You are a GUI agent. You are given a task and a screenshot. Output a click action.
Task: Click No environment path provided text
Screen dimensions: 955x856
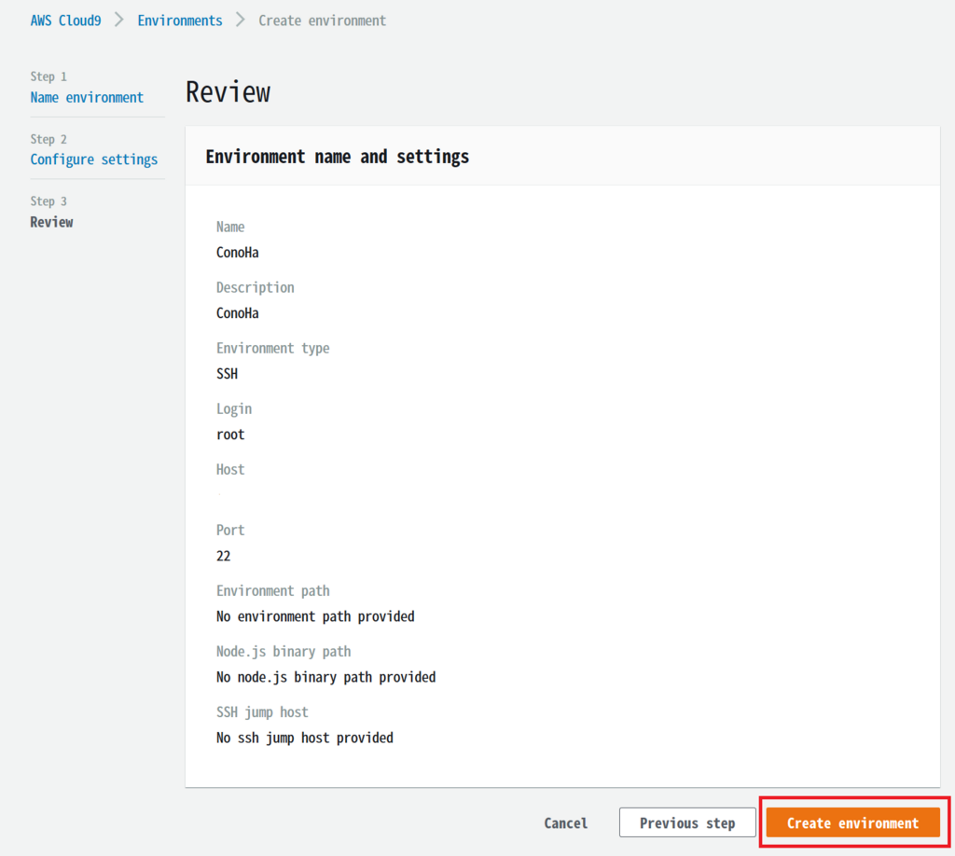pos(315,616)
